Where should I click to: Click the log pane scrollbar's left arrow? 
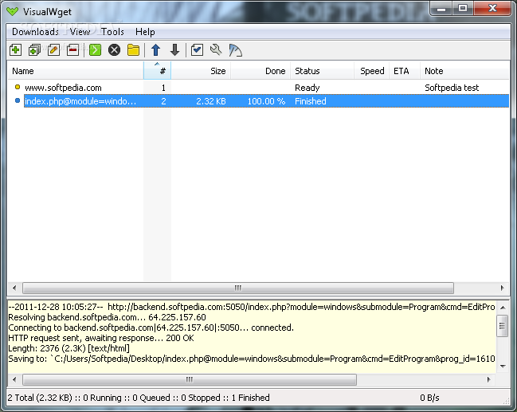tap(14, 379)
